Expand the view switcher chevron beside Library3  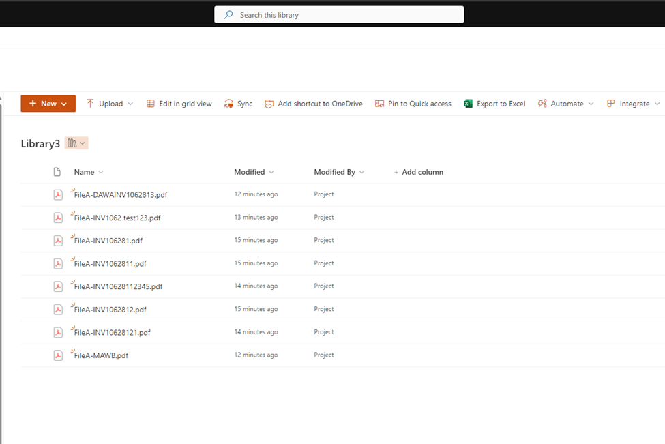click(83, 143)
